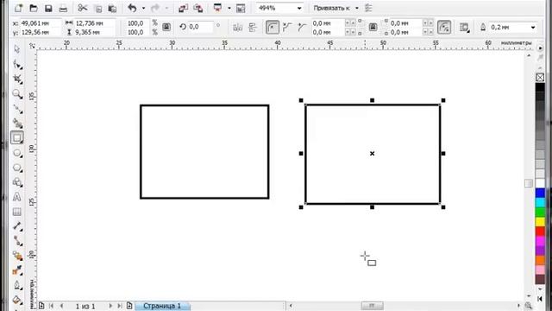Select the Pick tool
Image resolution: width=552 pixels, height=311 pixels.
16,49
